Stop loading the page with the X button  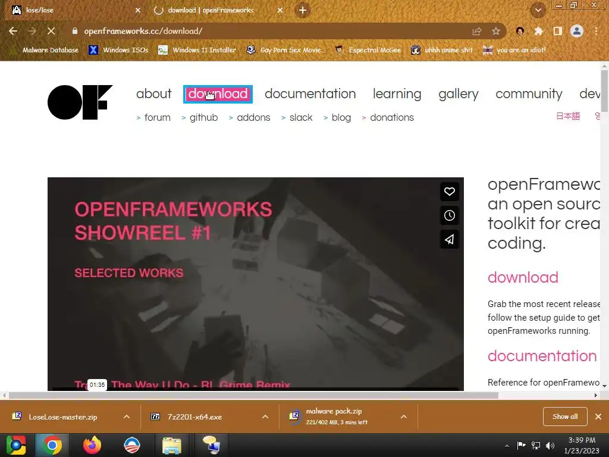point(51,31)
